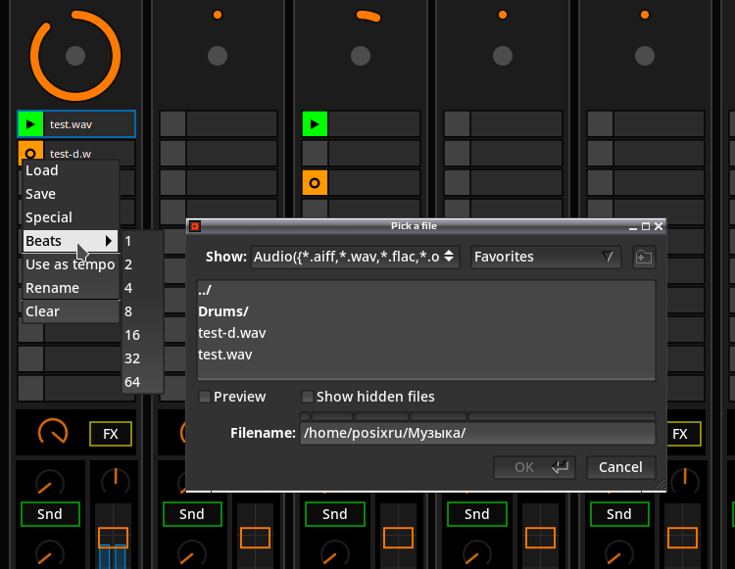Click the Filename input field
735x569 pixels.
coord(477,433)
